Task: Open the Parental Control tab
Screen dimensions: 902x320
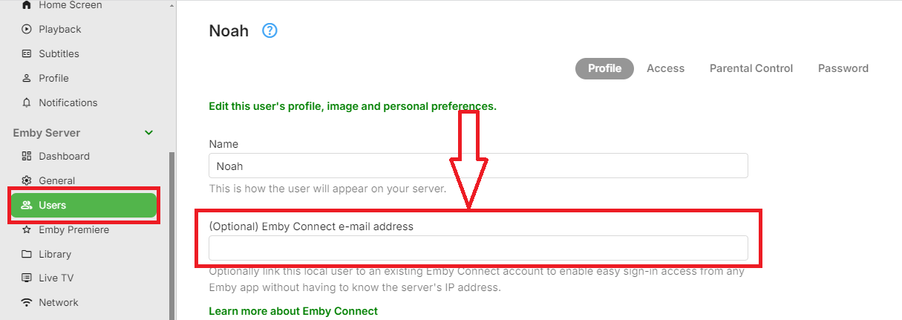Action: tap(751, 68)
